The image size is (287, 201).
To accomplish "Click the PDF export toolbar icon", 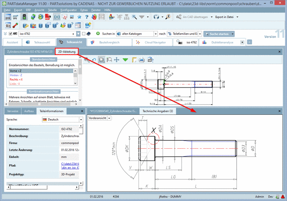I will pyautogui.click(x=47, y=17).
